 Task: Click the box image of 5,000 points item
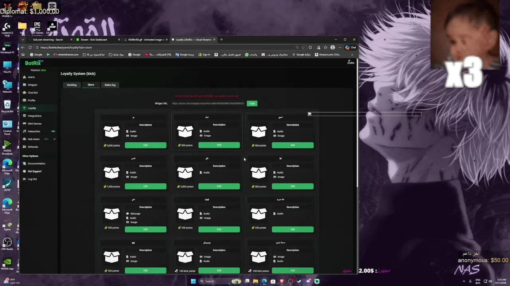[112, 131]
